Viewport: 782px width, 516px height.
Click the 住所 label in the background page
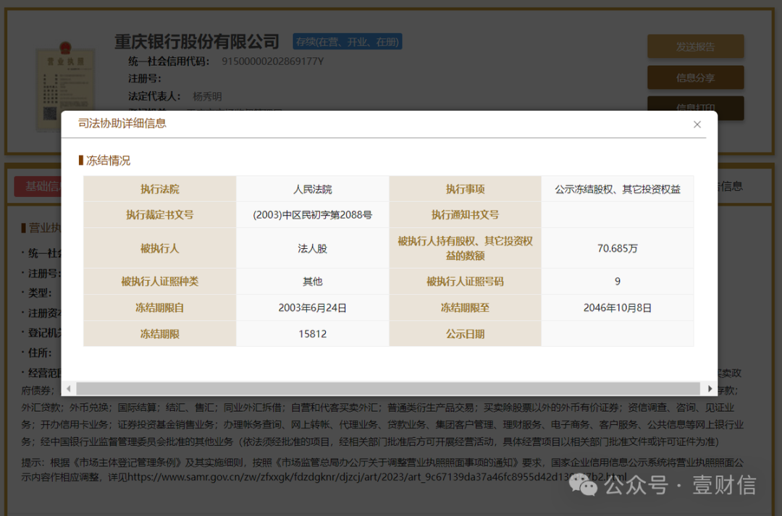39,353
